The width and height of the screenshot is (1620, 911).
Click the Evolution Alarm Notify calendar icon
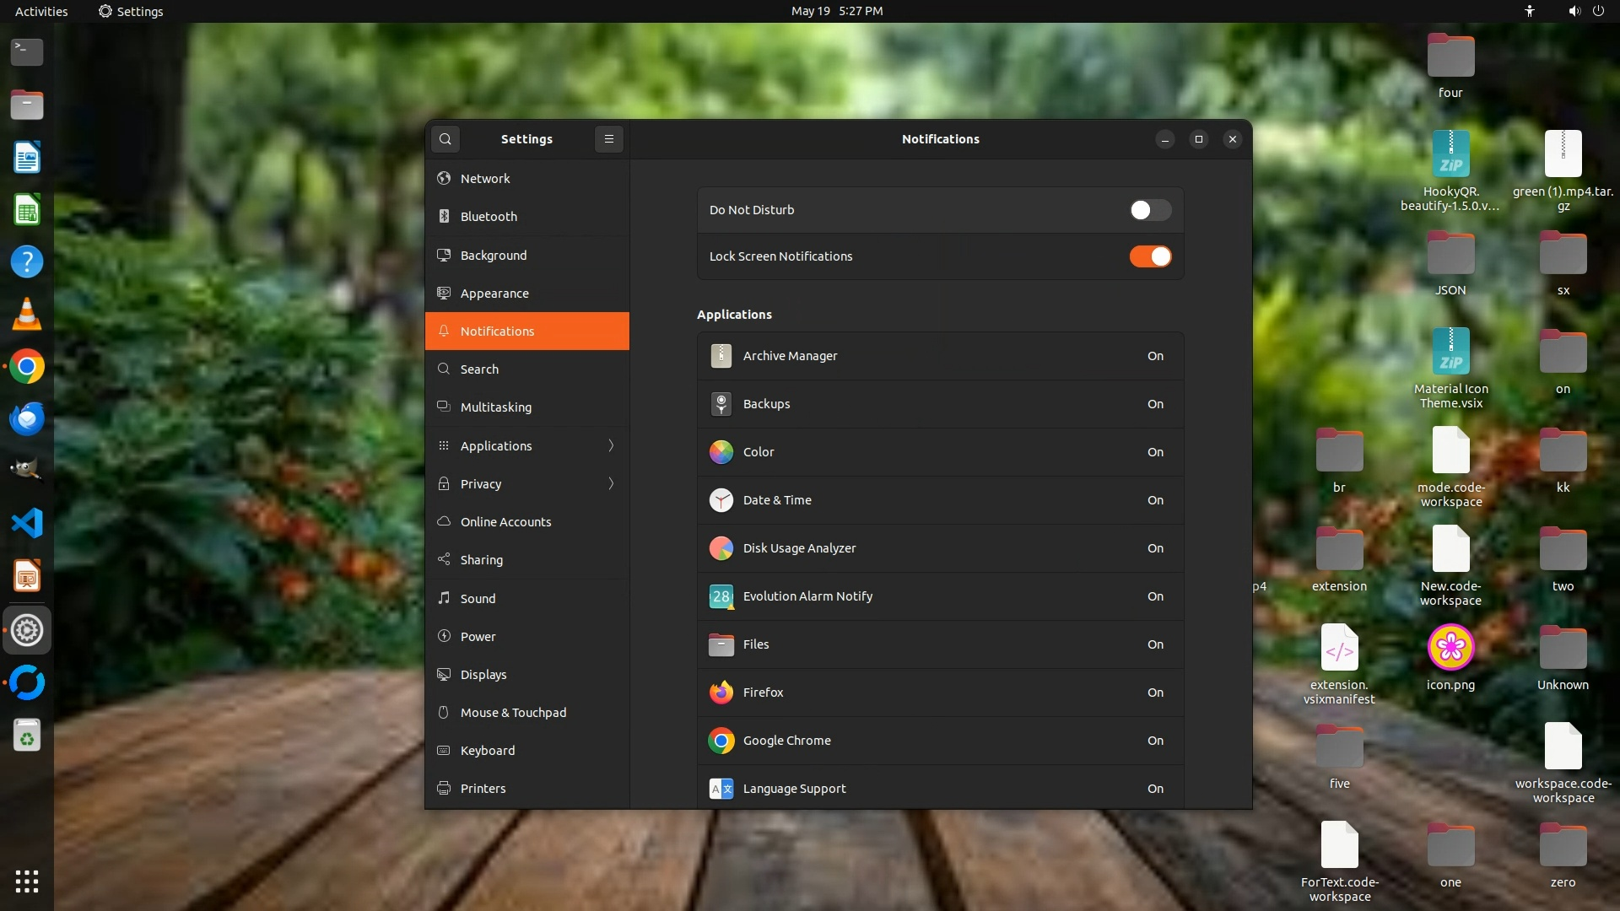pyautogui.click(x=721, y=596)
